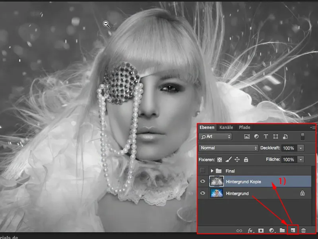Viewport: 318px width, 239px height.
Task: Click the Final group folder icon
Action: point(218,171)
